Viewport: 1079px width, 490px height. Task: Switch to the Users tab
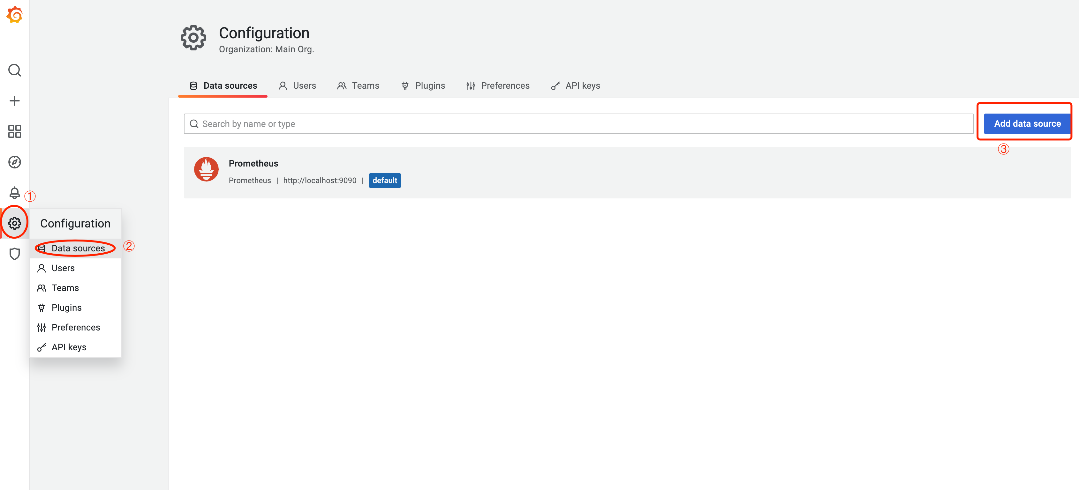297,86
